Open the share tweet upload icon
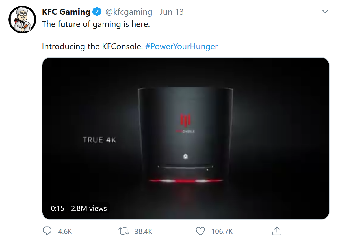Screen dimensions: 338x242 pos(277,231)
